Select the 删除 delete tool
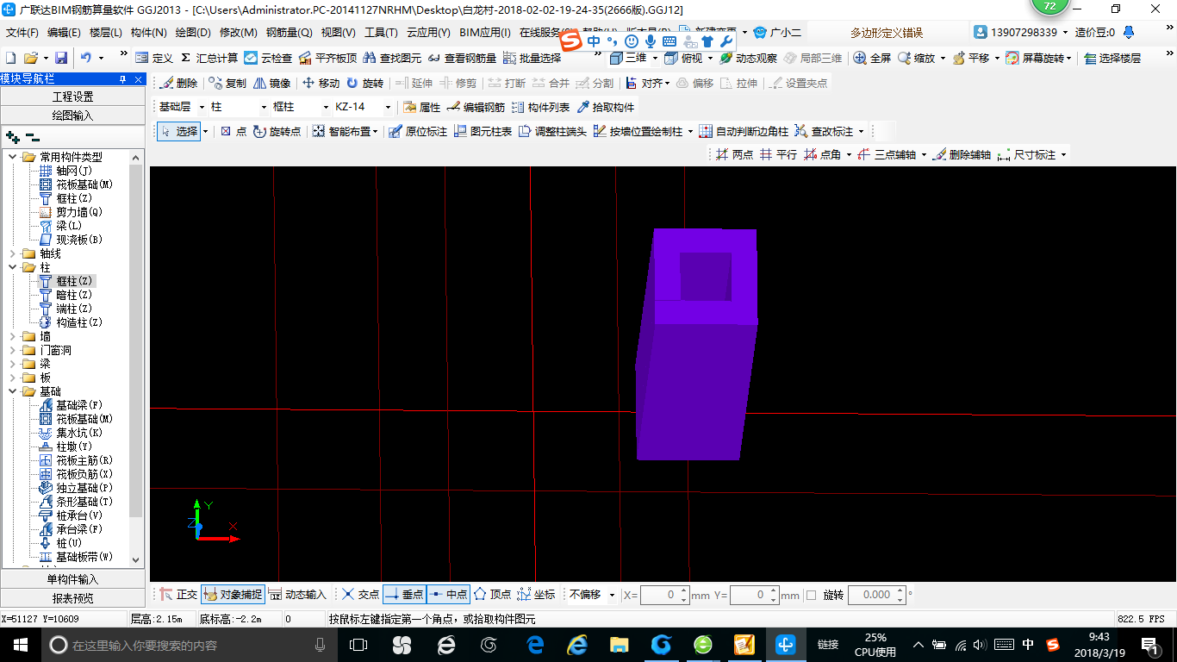 pos(178,83)
